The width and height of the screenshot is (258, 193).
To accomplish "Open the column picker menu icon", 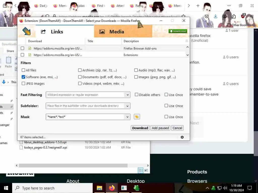I will pyautogui.click(x=186, y=41).
